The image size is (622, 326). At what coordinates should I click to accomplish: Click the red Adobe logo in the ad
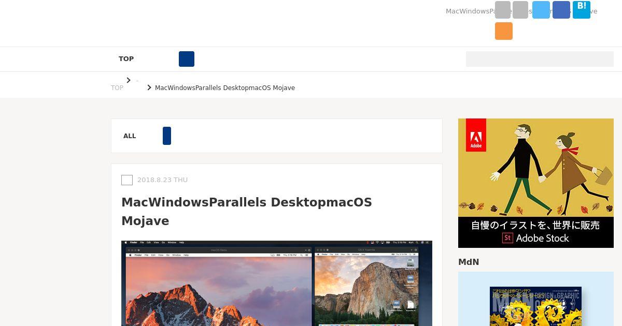pos(476,135)
